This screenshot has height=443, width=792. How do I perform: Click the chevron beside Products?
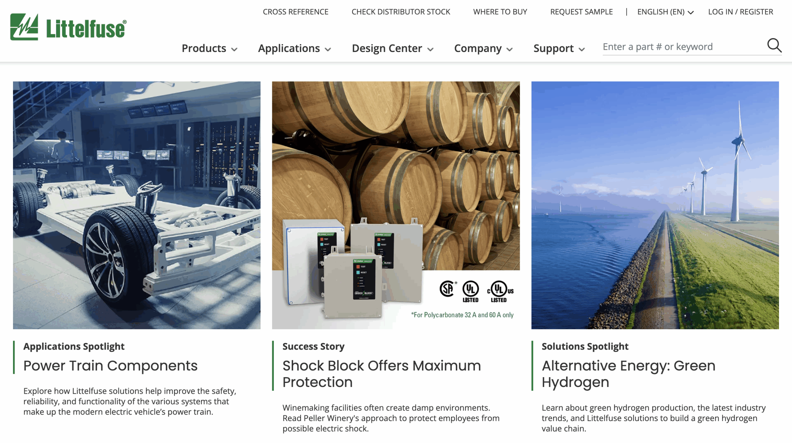234,49
